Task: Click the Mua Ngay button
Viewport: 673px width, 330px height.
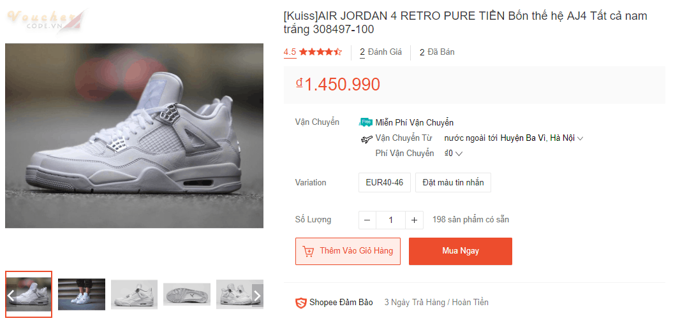Action: coord(460,251)
